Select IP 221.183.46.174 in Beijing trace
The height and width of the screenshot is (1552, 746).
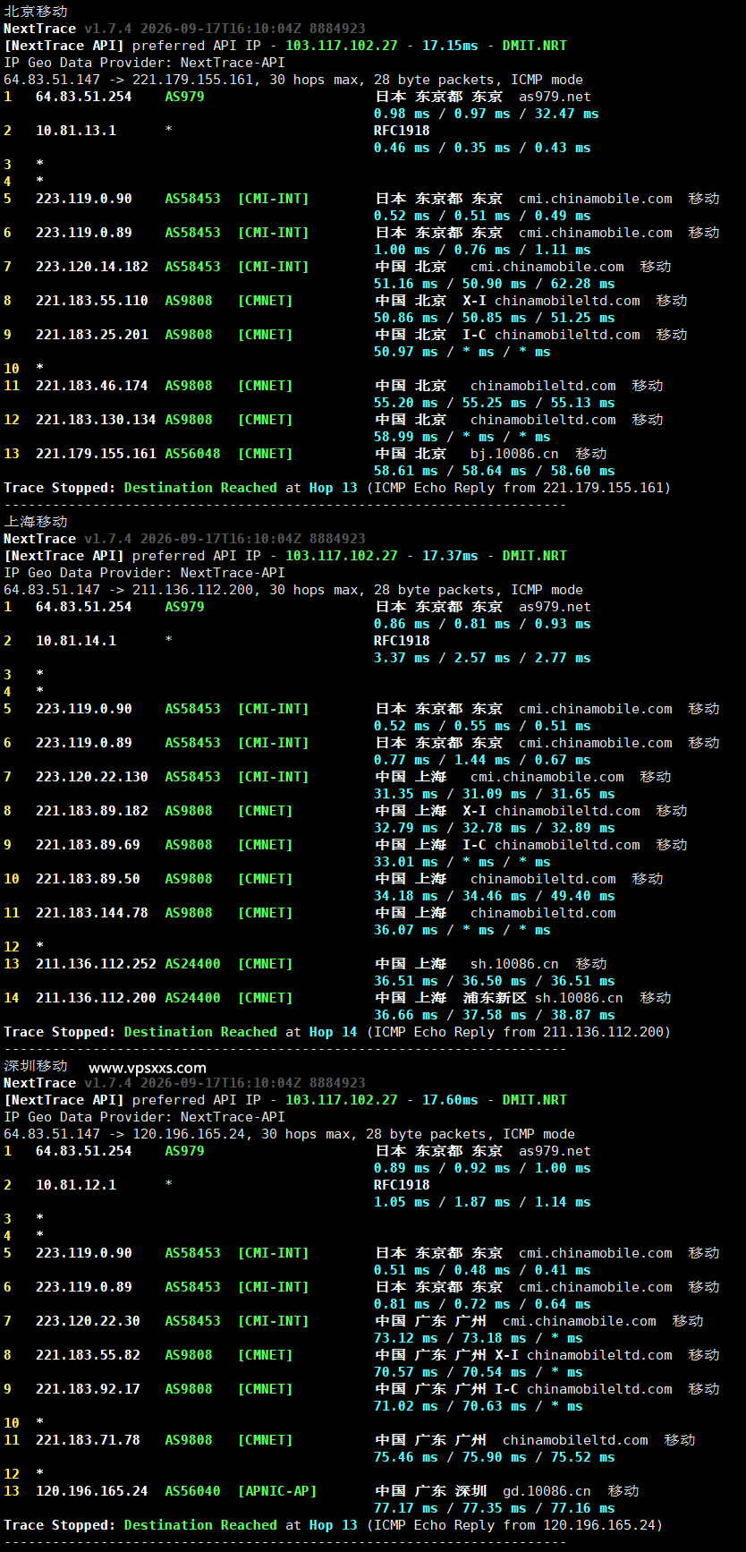point(92,386)
